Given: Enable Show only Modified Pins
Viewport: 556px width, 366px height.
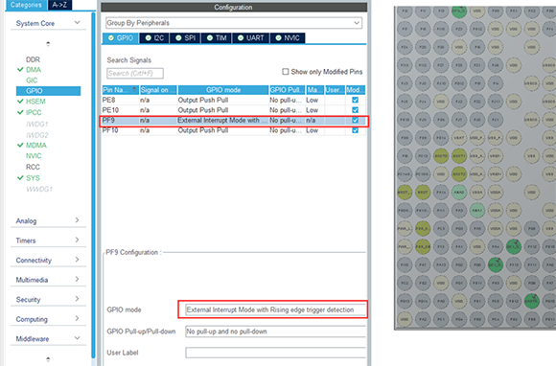Looking at the screenshot, I should (285, 72).
